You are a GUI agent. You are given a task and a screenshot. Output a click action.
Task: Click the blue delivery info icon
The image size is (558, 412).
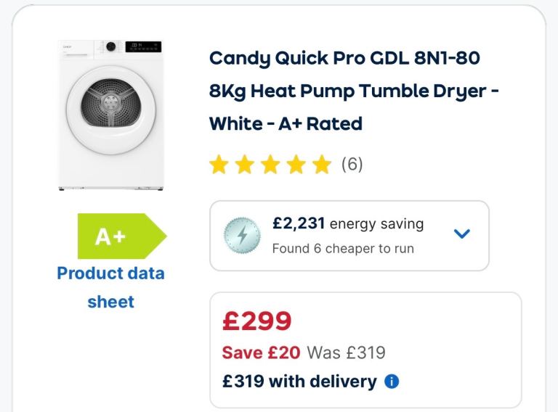392,382
